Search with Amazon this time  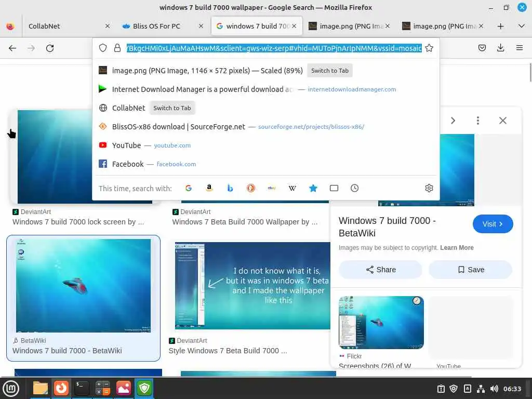click(209, 188)
